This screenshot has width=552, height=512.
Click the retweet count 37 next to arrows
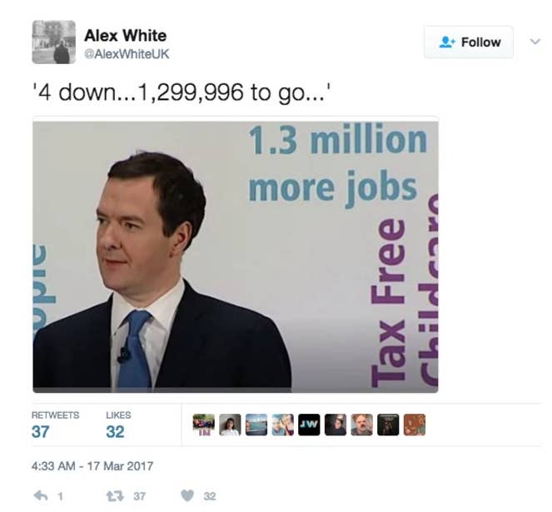(x=139, y=496)
